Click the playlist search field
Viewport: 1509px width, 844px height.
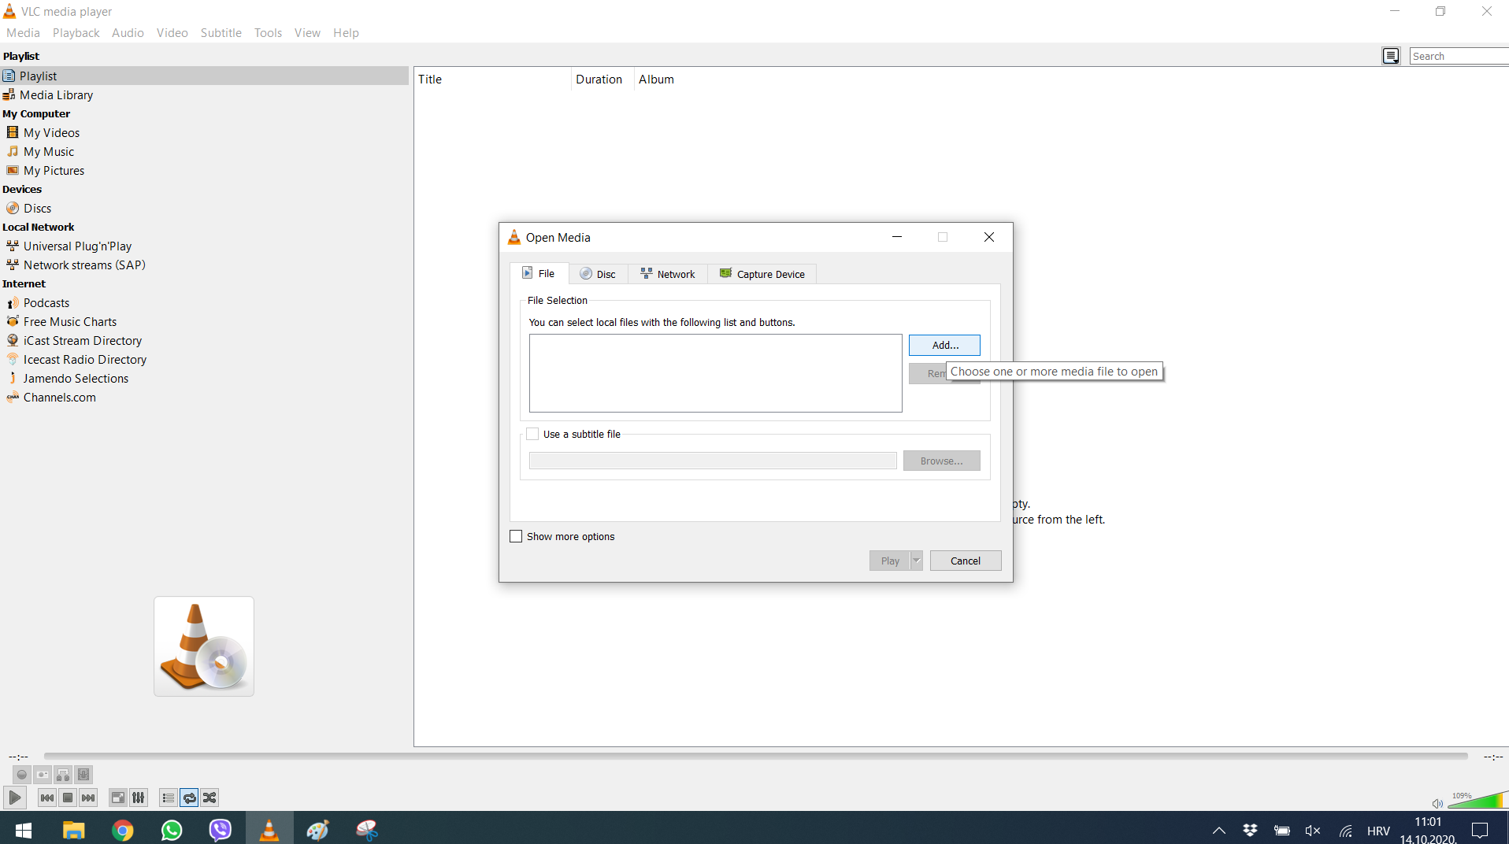[1458, 55]
